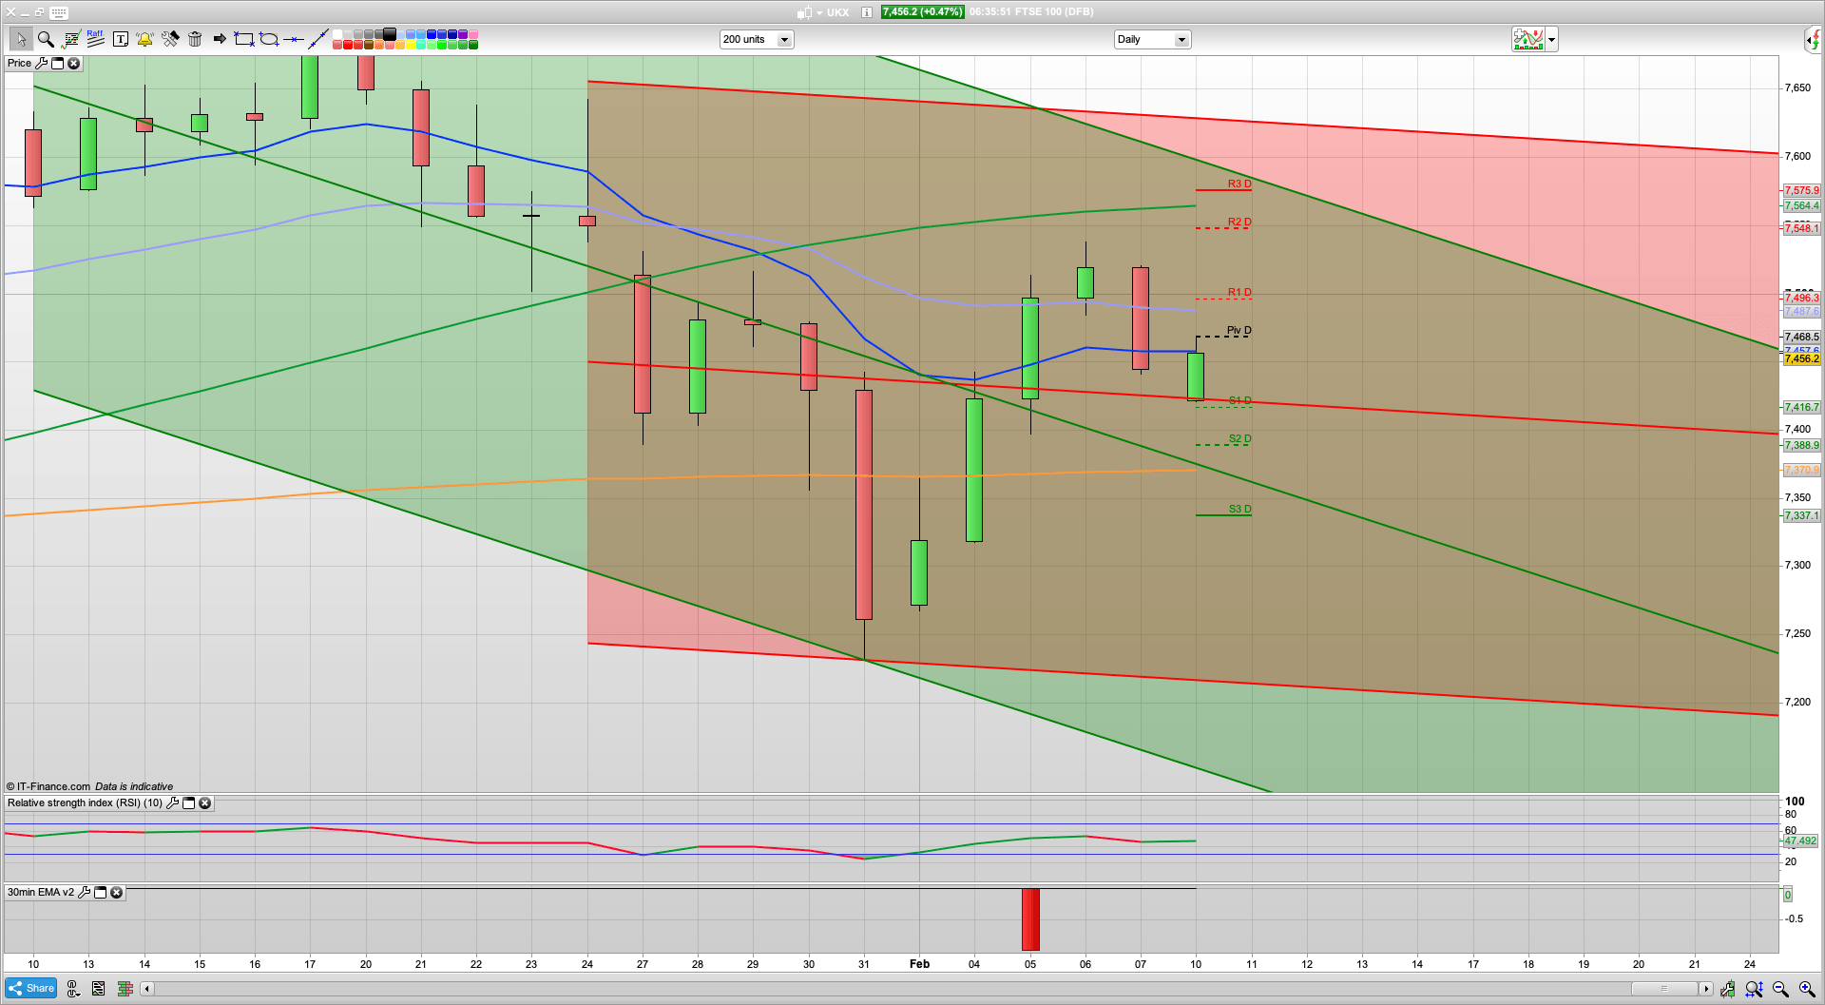
Task: Expand the indicators dropdown arrow
Action: [x=1552, y=39]
